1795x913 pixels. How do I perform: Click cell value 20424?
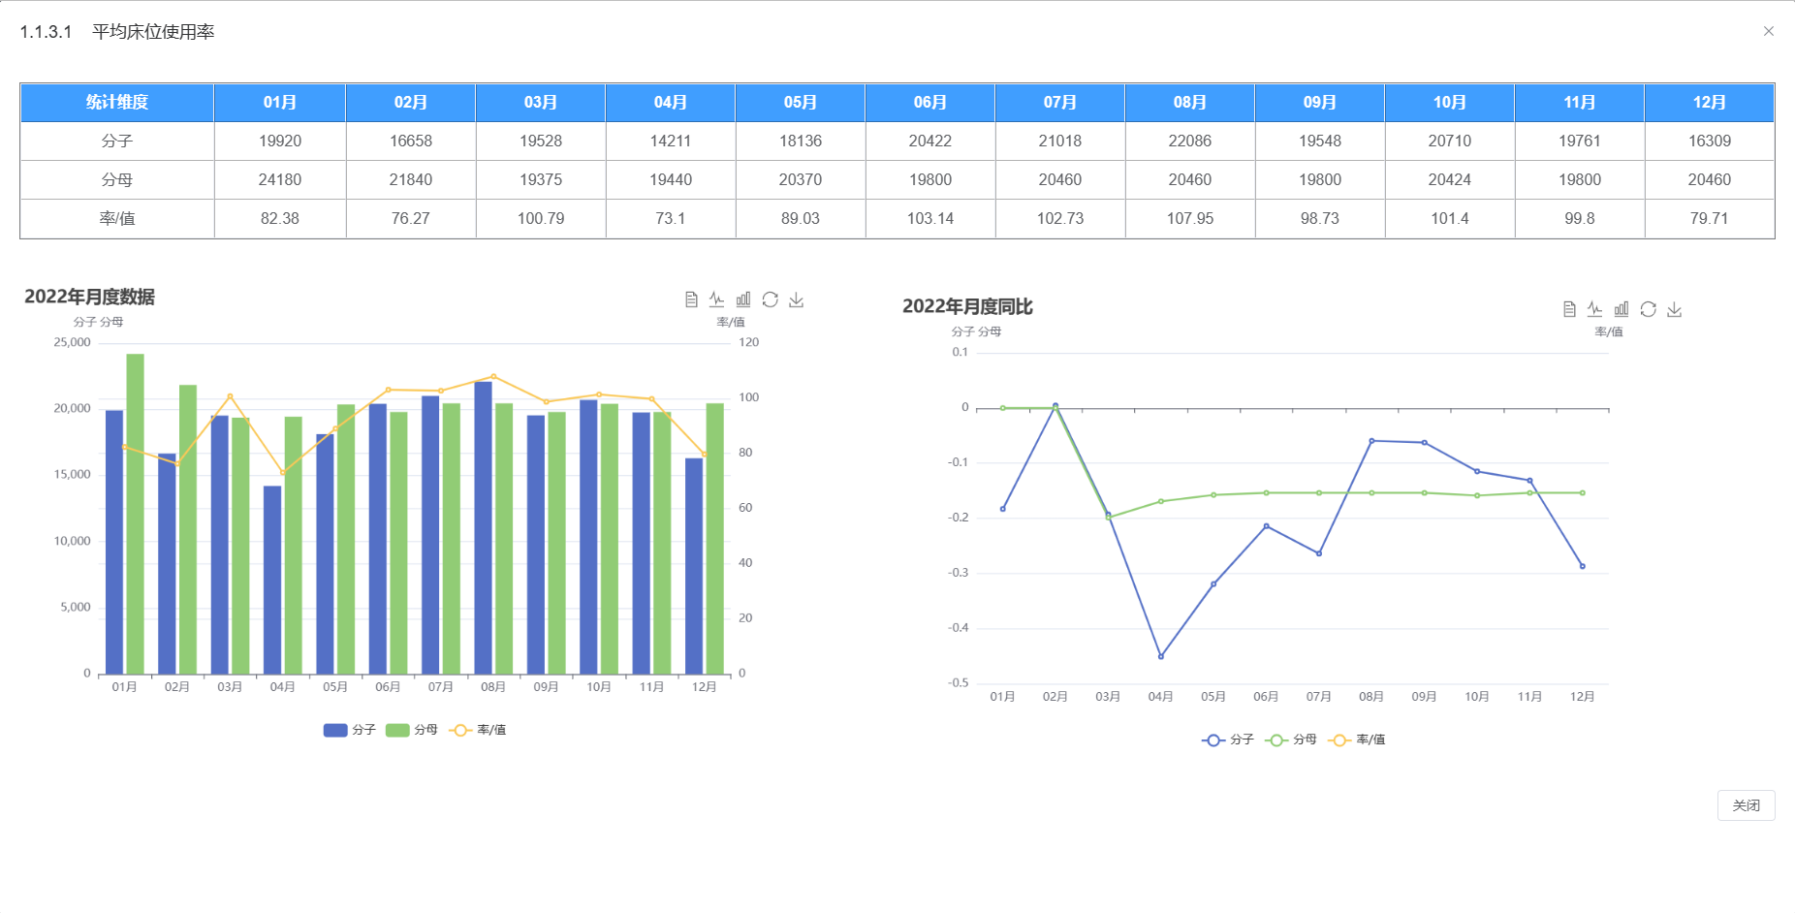[x=1450, y=179]
